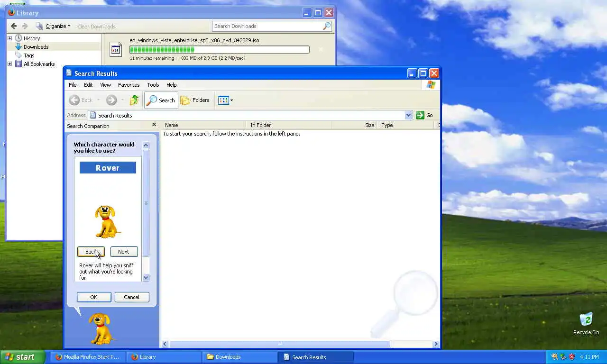Click results list horizontal scroll left arrow
Viewport: 607px width, 364px height.
coord(165,344)
